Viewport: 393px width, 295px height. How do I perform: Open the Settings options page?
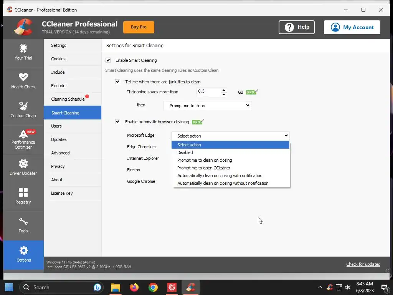[x=73, y=45]
